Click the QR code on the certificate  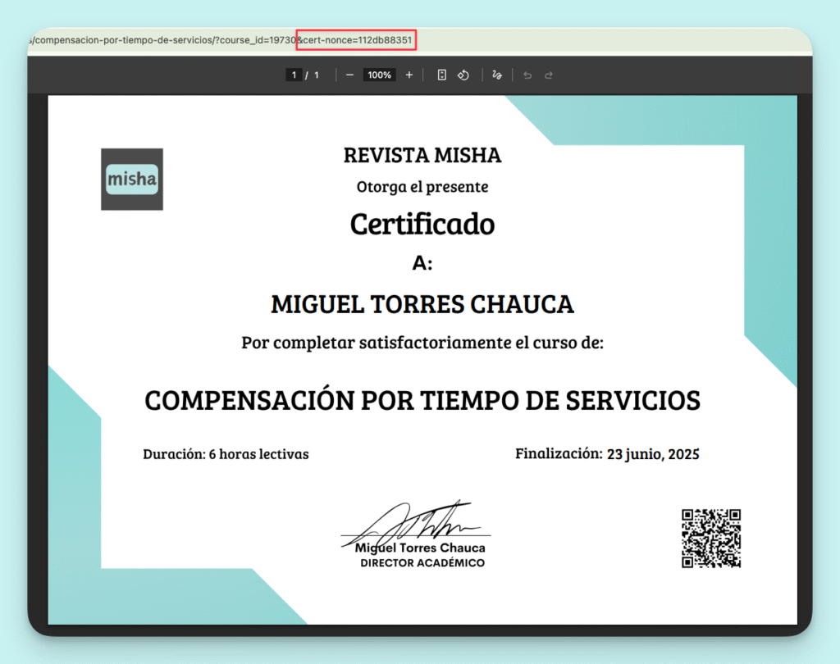coord(711,538)
